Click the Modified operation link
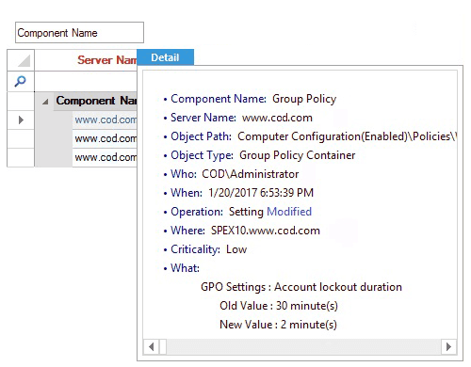This screenshot has width=471, height=367. (x=289, y=212)
